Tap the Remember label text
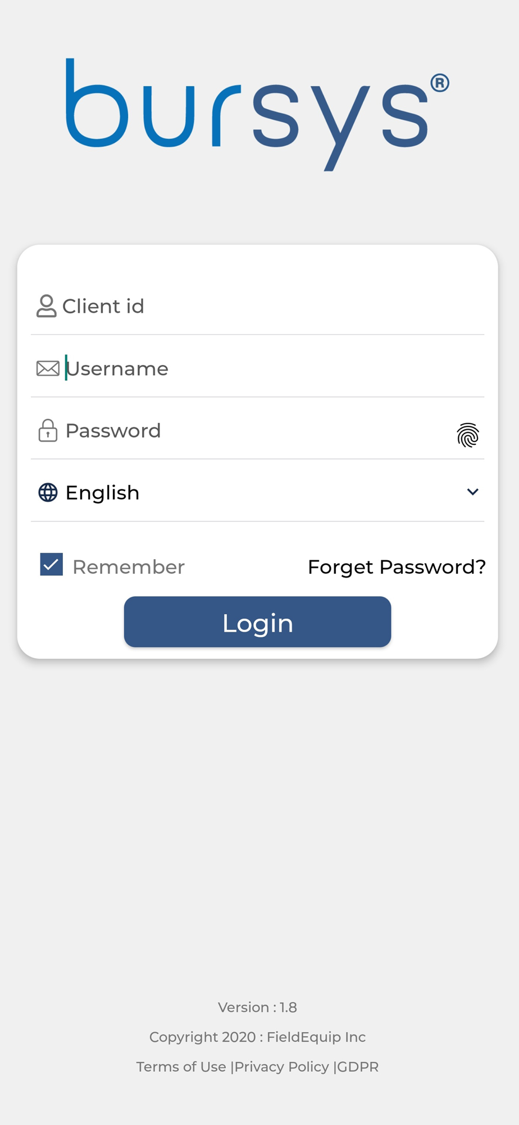The image size is (519, 1125). pos(129,567)
